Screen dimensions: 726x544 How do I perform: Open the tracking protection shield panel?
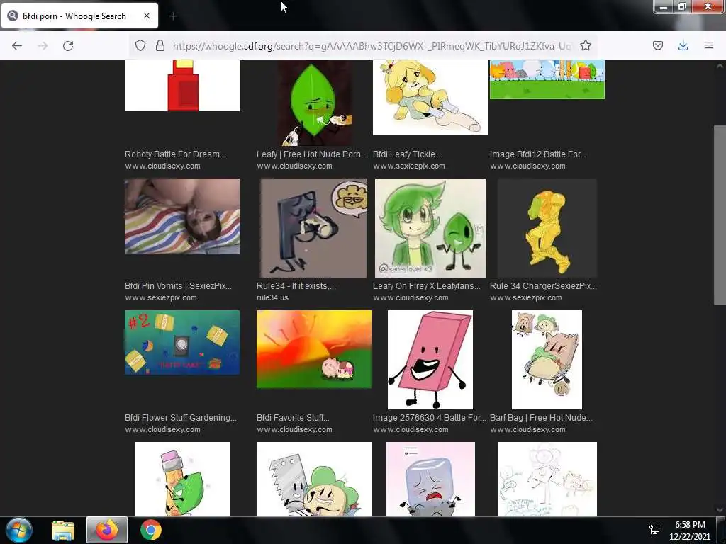tap(140, 45)
